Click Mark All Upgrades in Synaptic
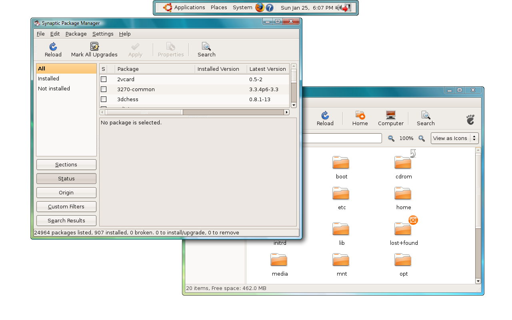The height and width of the screenshot is (320, 512). (x=94, y=50)
